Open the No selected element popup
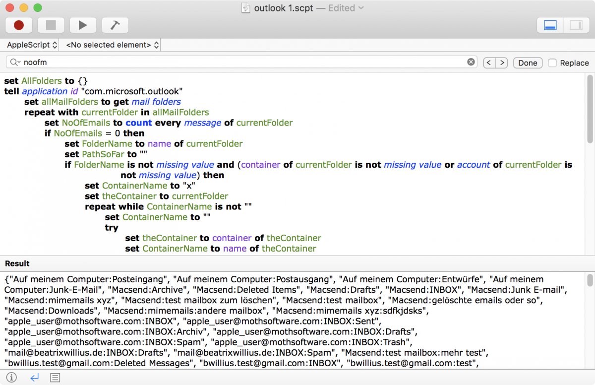The width and height of the screenshot is (595, 385). [x=112, y=45]
